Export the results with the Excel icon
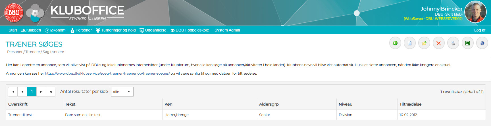 coord(467,43)
